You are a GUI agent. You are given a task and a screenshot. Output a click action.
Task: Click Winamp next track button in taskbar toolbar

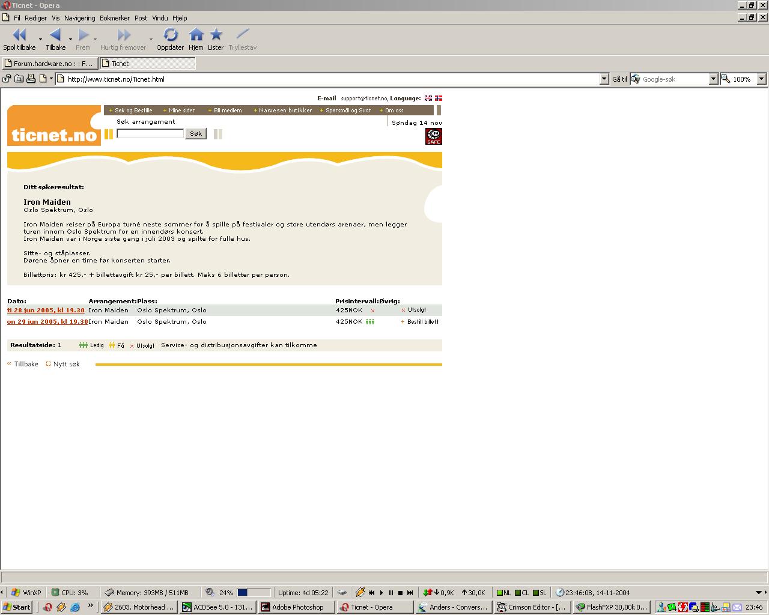point(410,593)
